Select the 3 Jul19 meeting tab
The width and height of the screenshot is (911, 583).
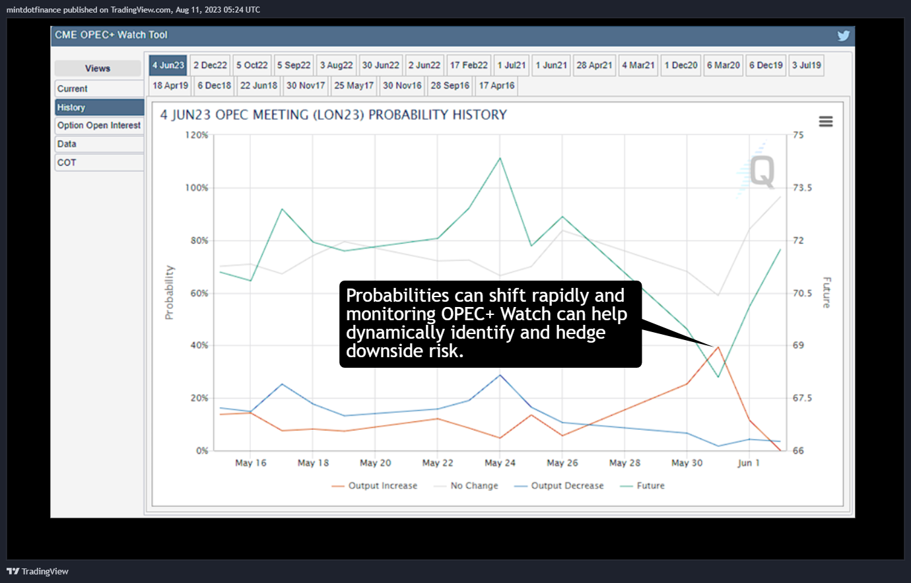[x=807, y=65]
